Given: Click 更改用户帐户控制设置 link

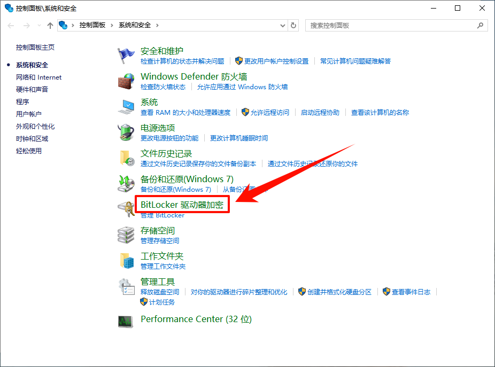Looking at the screenshot, I should coord(276,61).
